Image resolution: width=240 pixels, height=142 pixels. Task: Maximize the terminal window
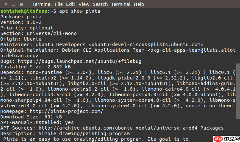point(22,4)
